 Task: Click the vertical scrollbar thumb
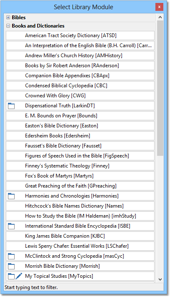point(160,88)
